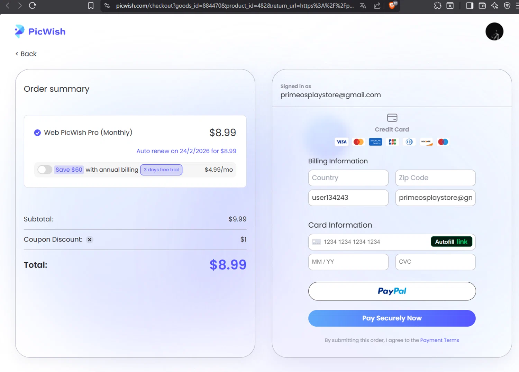Click Pay Securely Now
Screen dimensions: 519x372
[x=392, y=318]
